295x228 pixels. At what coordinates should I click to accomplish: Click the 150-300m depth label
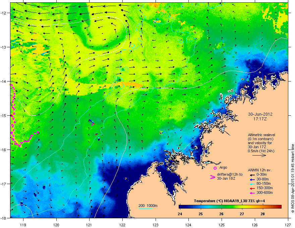264,188
